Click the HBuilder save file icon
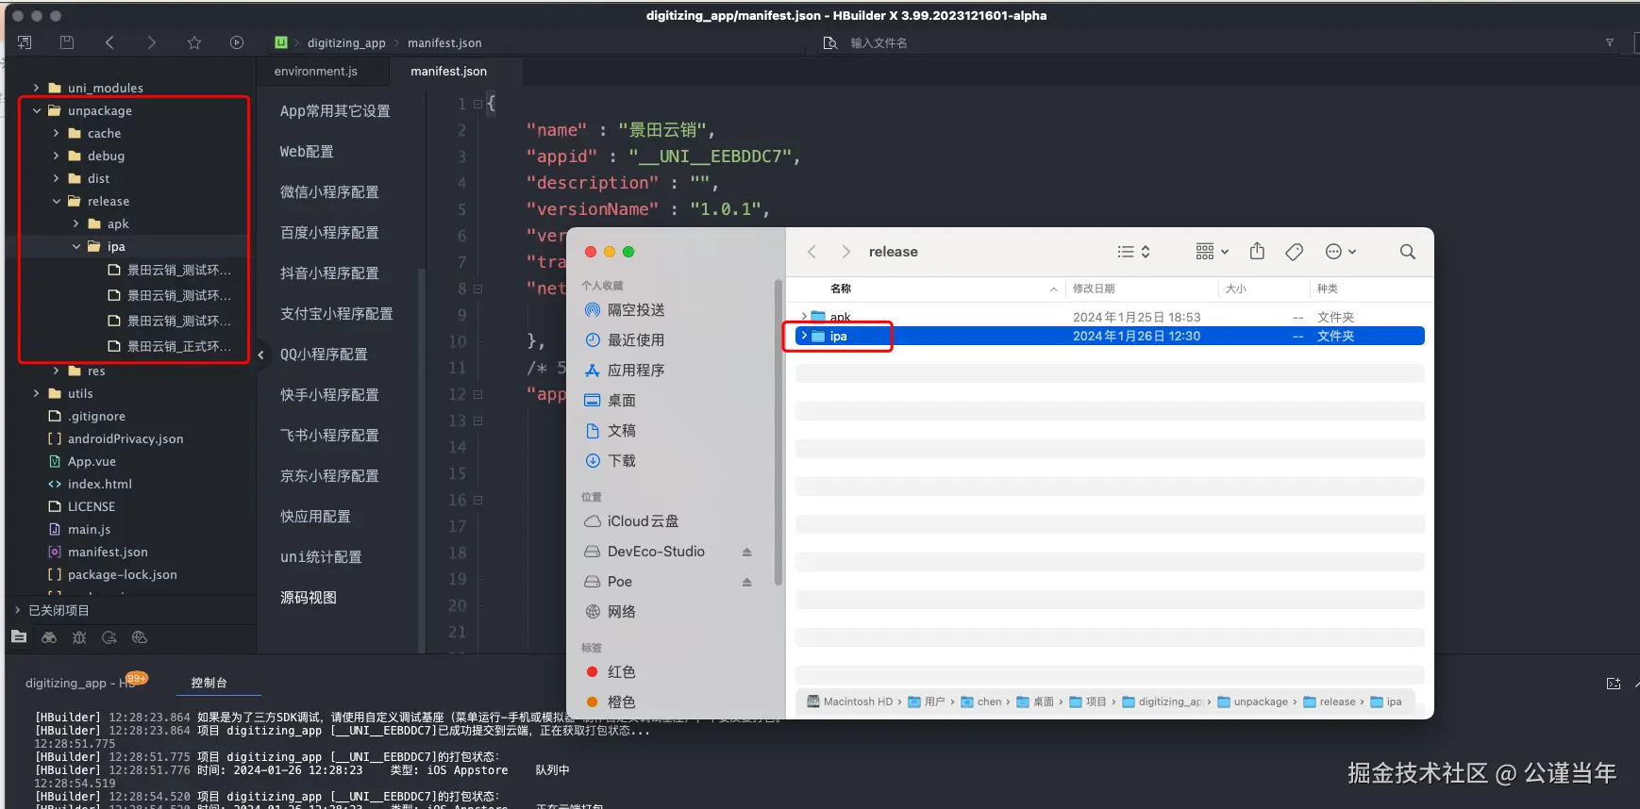1640x809 pixels. [x=66, y=42]
